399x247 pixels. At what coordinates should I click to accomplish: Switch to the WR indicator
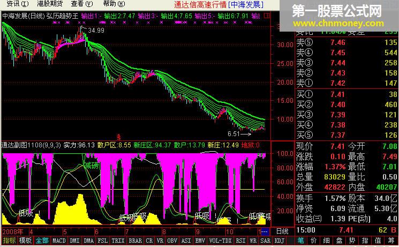tap(253, 241)
